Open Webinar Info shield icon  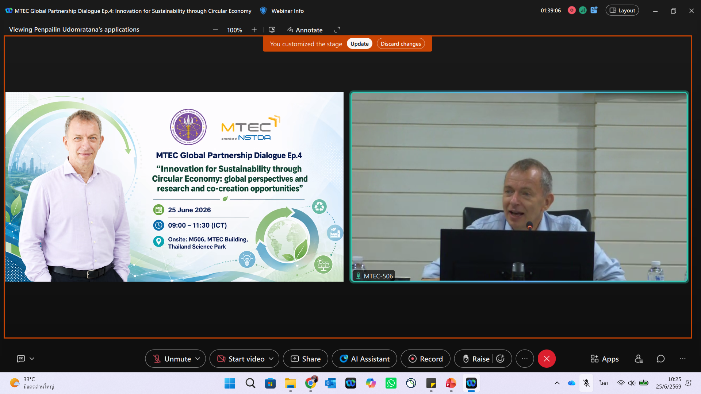coord(263,11)
